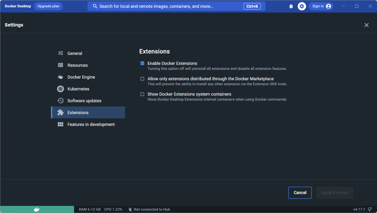Click the Settings gear icon in title bar
377x213 pixels.
(302, 6)
